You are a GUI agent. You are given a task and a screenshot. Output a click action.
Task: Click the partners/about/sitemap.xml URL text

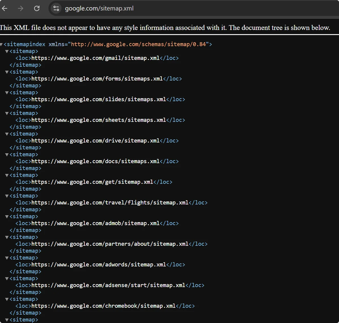click(110, 244)
